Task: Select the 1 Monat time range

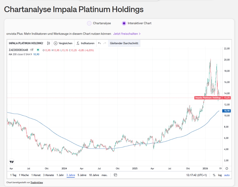Action: (36, 175)
